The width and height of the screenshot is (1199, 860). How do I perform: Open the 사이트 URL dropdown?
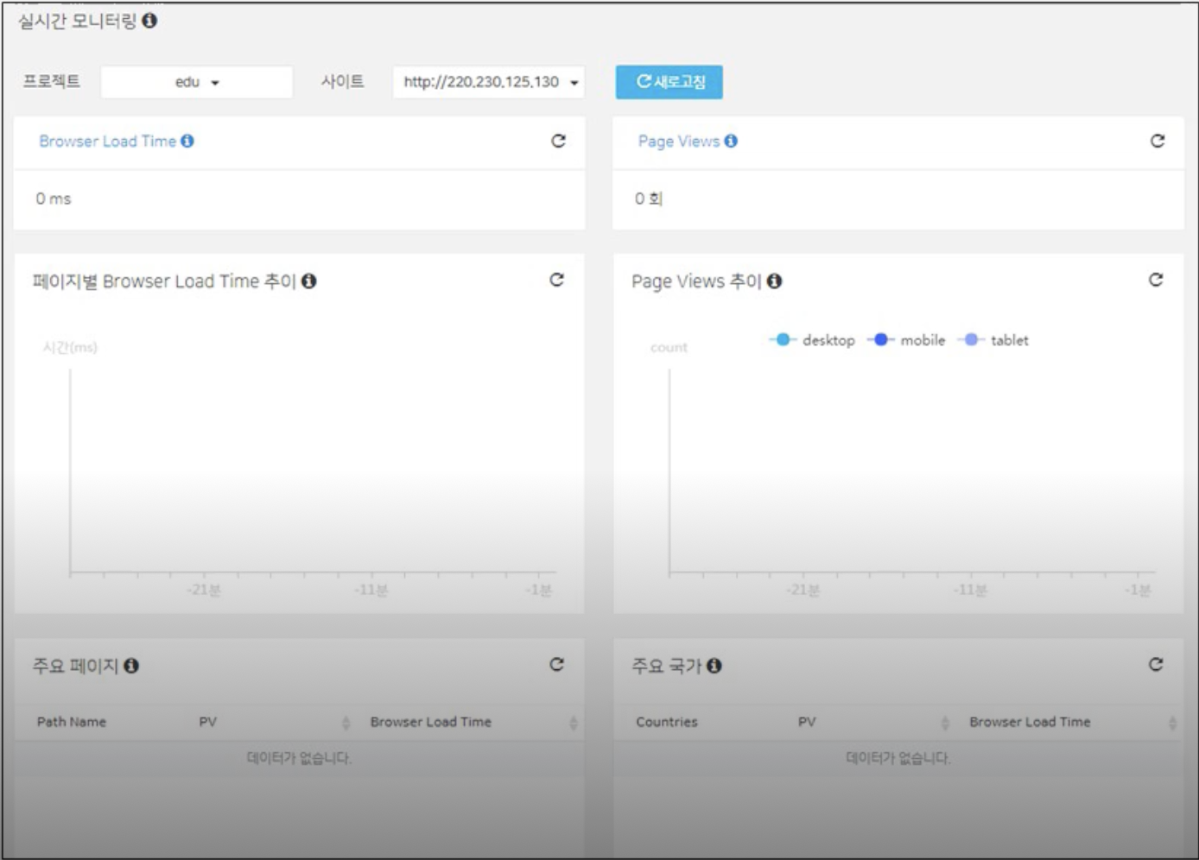[x=489, y=82]
